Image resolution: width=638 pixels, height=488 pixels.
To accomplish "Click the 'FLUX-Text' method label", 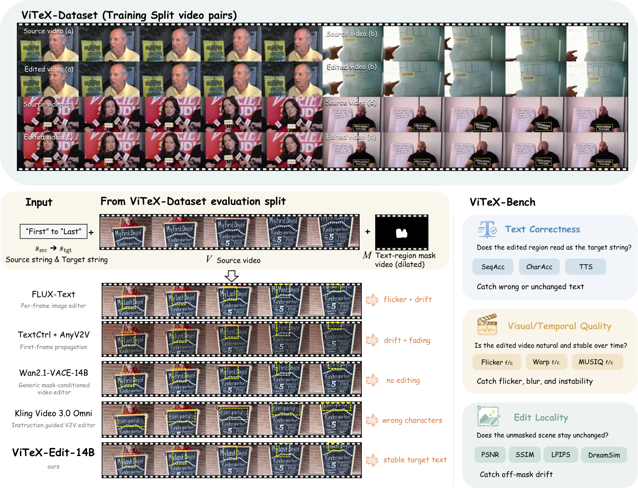I will click(x=53, y=294).
